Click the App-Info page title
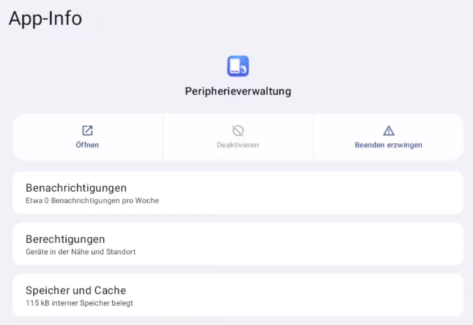Screen dimensions: 473x325 (46, 18)
